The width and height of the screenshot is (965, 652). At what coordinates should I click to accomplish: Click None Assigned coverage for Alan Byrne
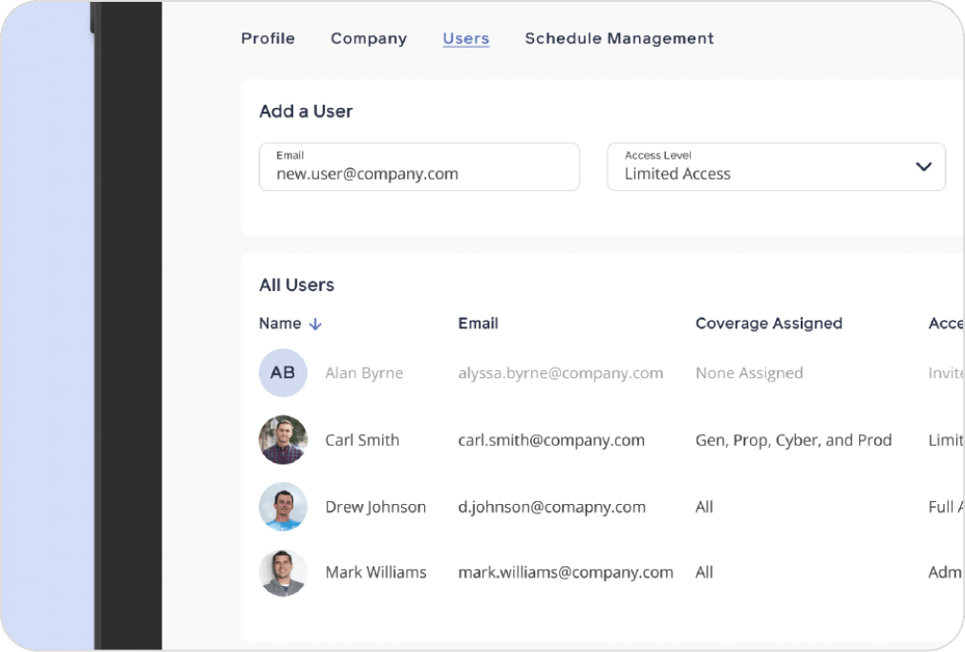pyautogui.click(x=749, y=373)
